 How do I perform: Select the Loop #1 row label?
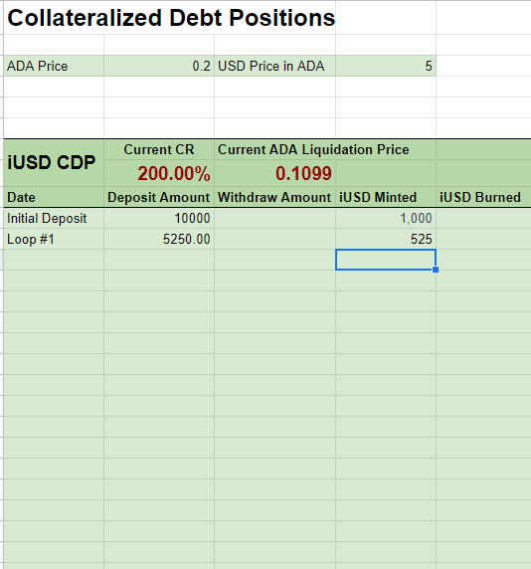click(x=54, y=239)
